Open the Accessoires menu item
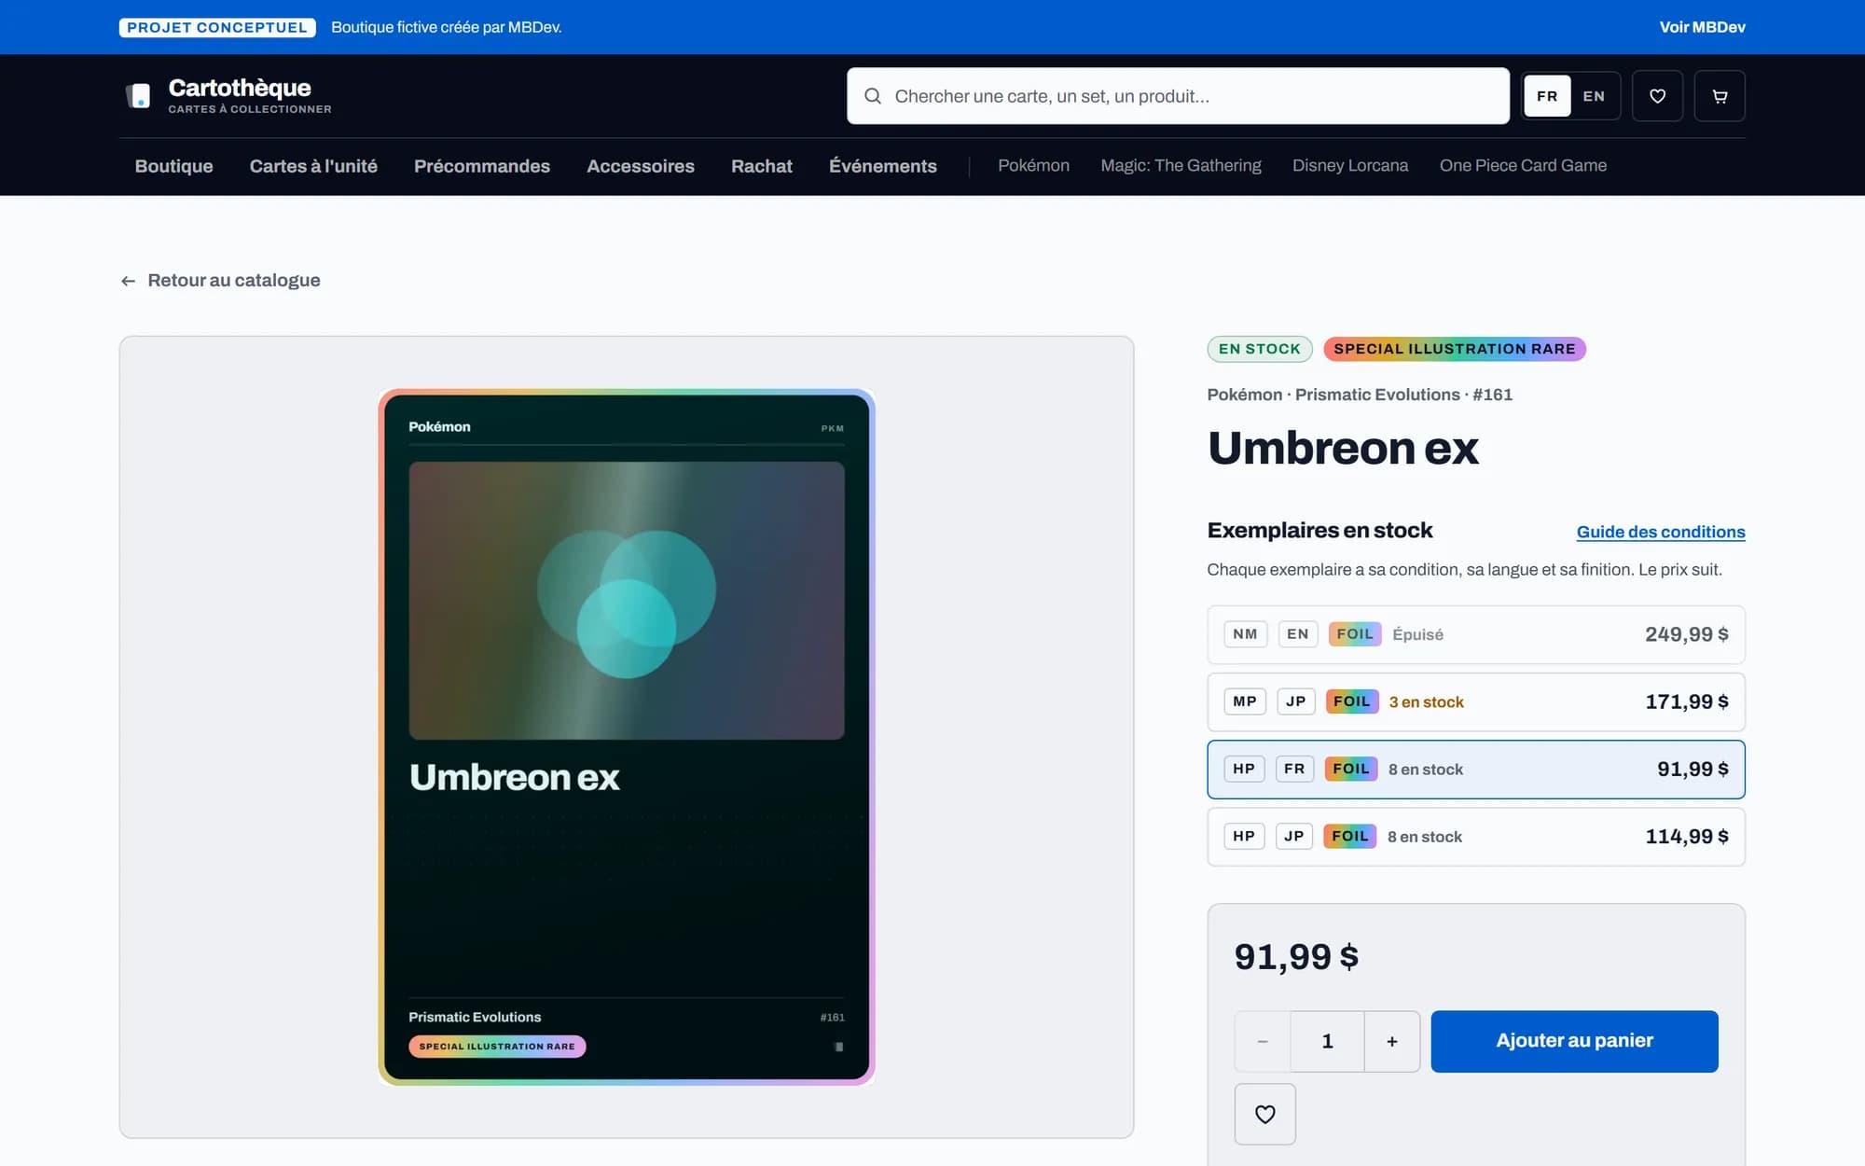1865x1166 pixels. tap(641, 166)
